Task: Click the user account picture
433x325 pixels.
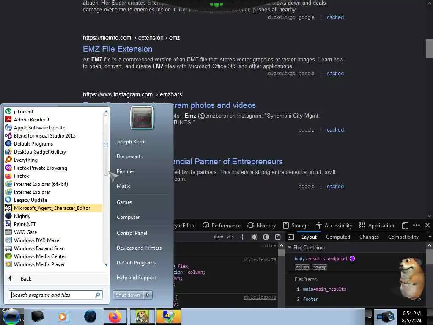Action: point(142,118)
